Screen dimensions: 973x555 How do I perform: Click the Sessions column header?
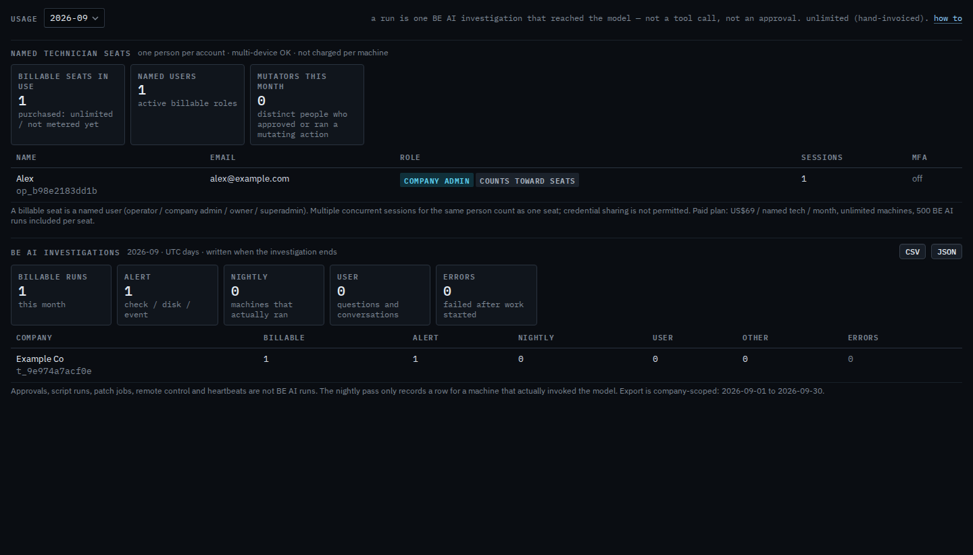[822, 157]
